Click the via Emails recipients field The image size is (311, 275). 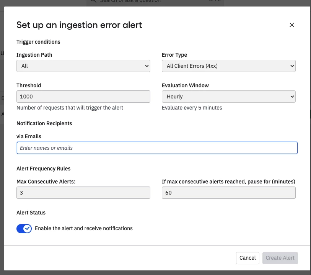(157, 148)
